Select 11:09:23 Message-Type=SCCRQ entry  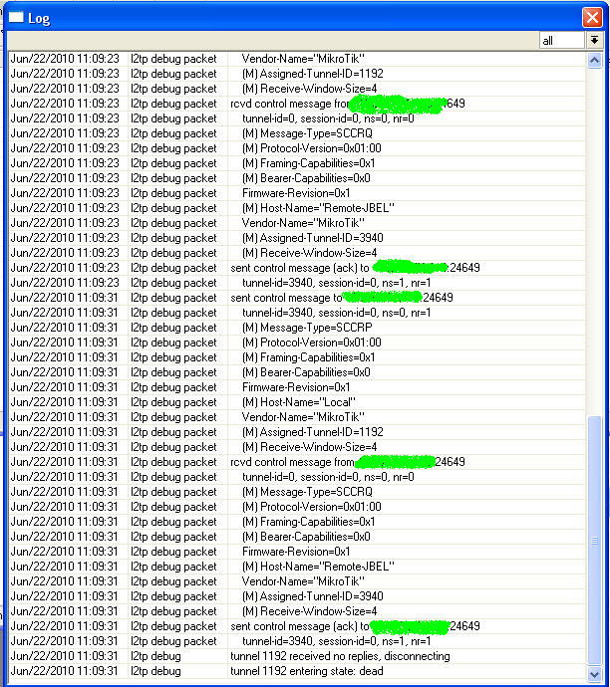tap(297, 133)
